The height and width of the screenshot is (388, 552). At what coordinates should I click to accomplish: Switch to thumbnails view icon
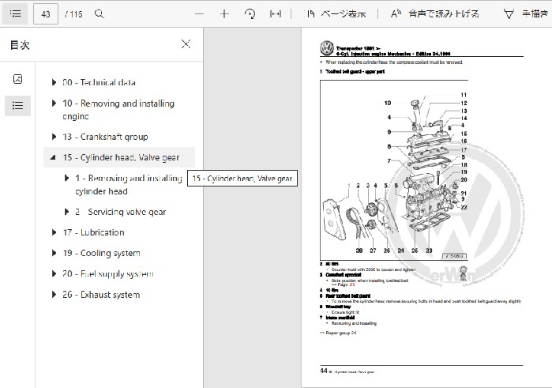click(17, 79)
